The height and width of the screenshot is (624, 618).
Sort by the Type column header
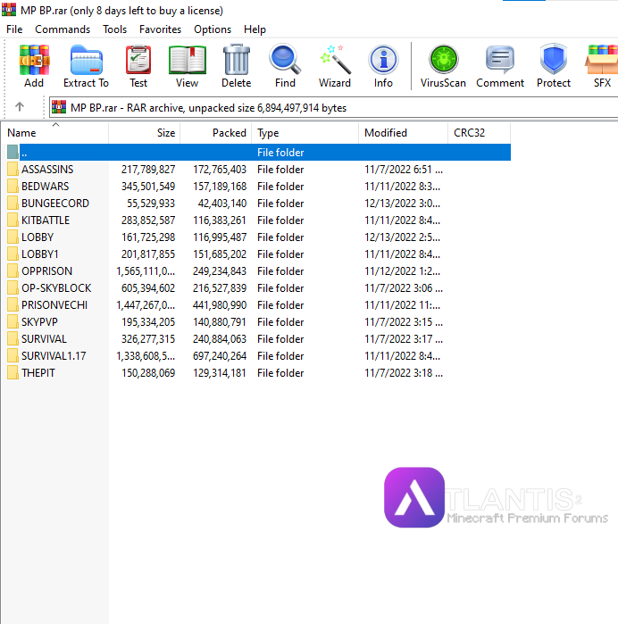305,133
